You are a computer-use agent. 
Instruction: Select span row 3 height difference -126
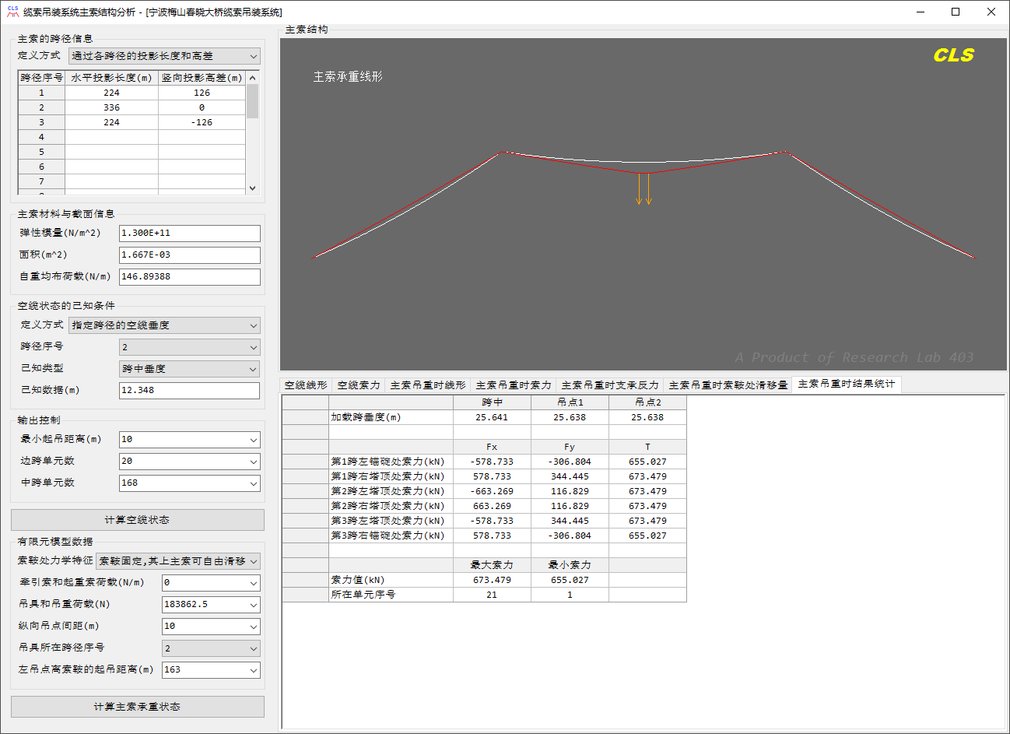point(202,122)
